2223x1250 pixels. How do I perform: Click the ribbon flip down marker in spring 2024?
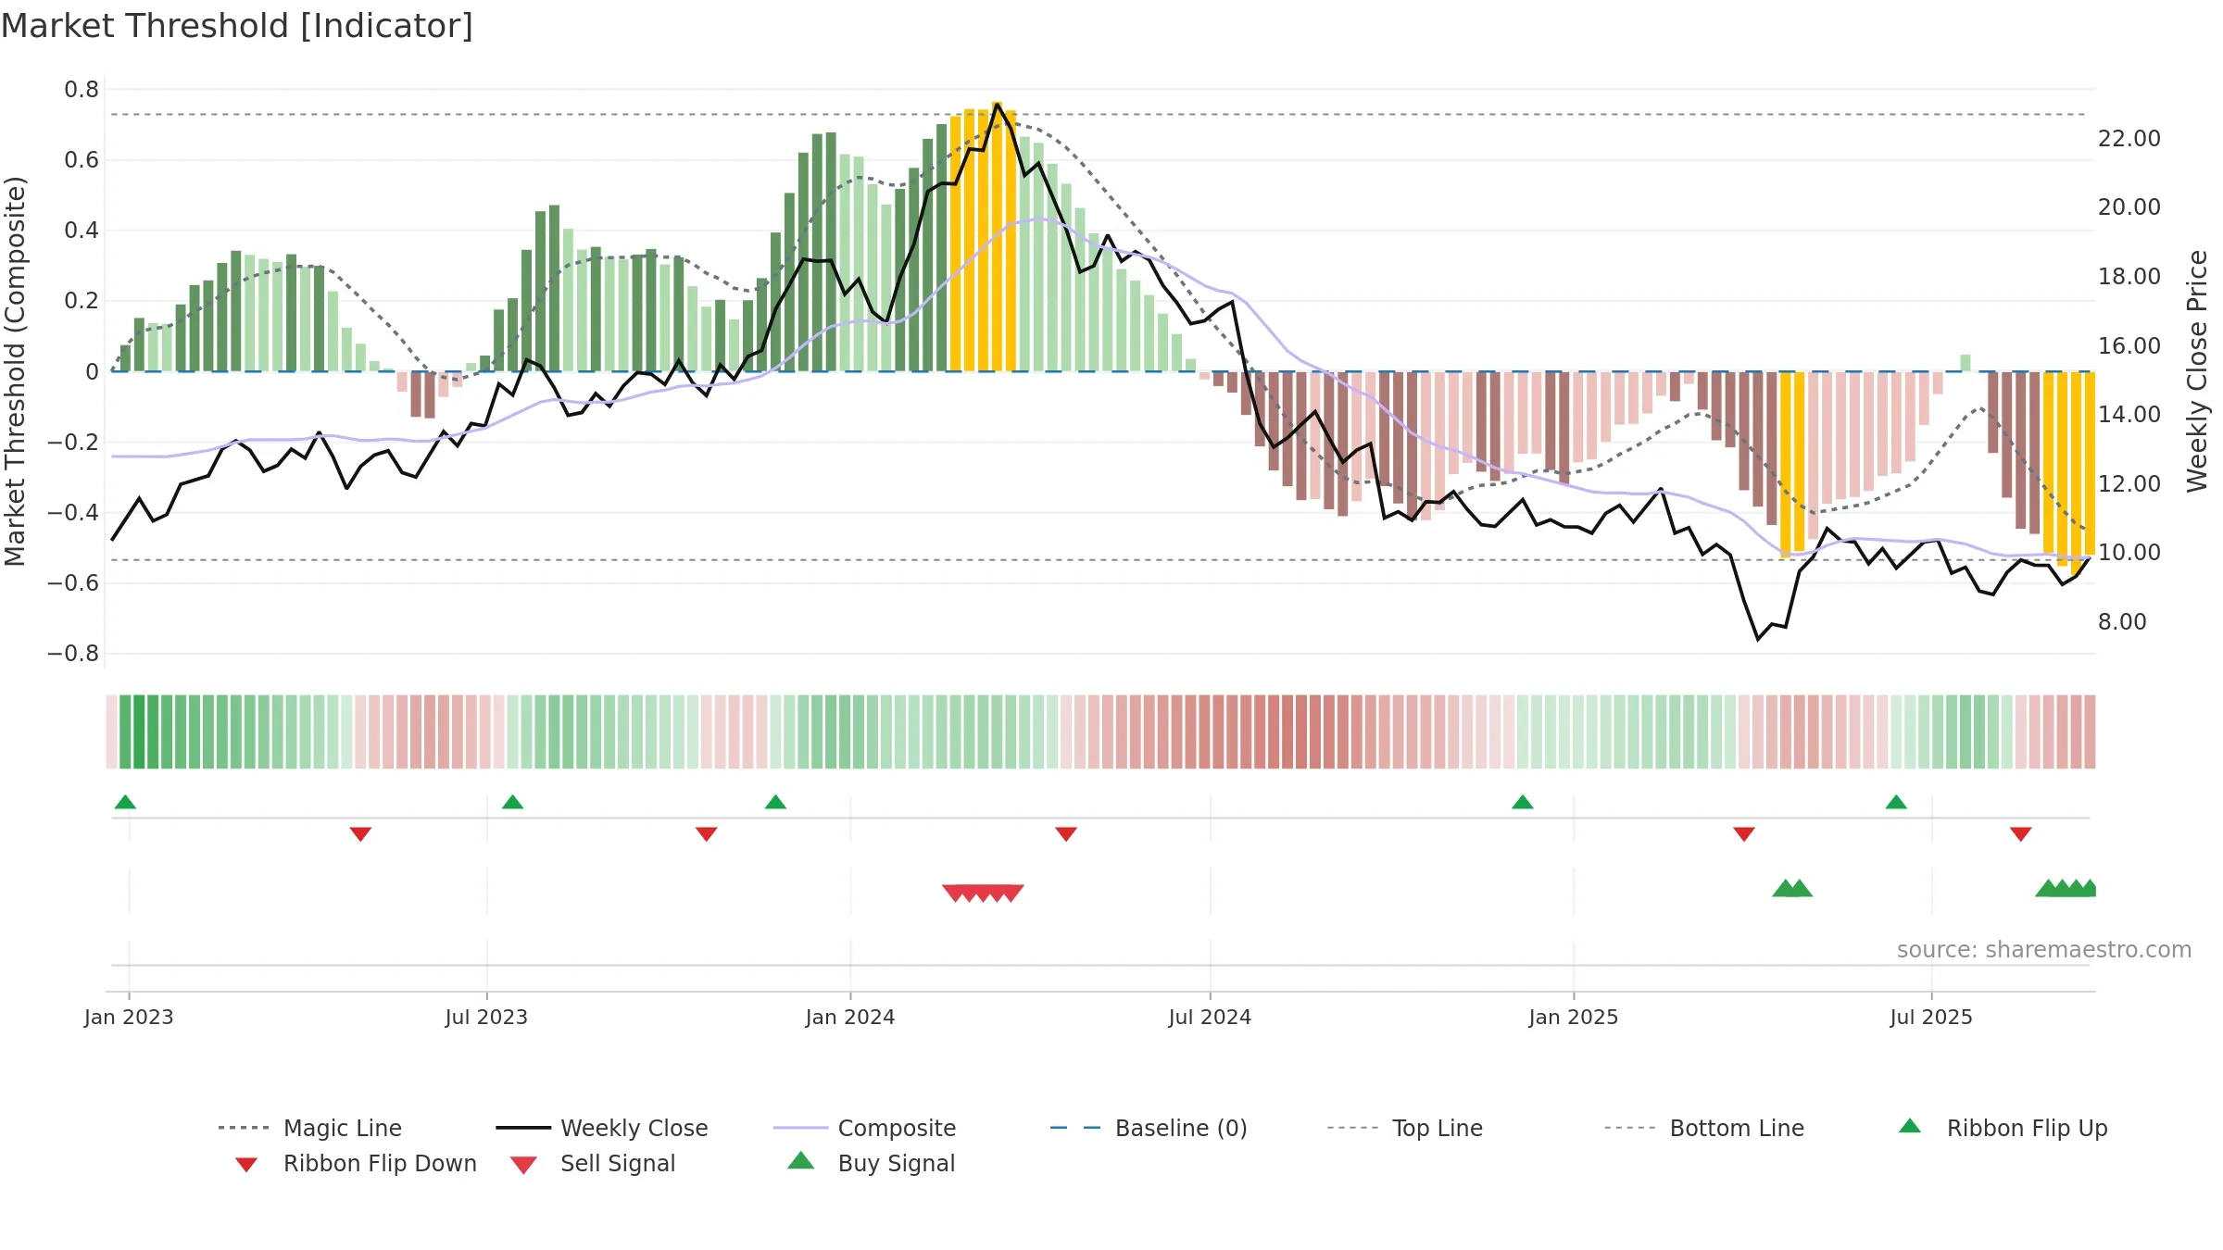1066,834
